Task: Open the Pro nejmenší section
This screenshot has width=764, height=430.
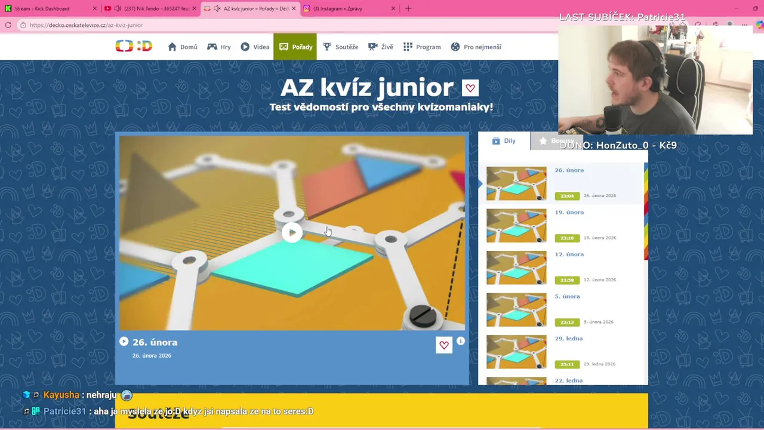Action: click(x=476, y=47)
